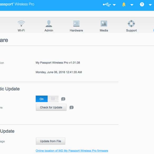Open the online firmware location link
Image resolution: width=154 pixels, height=154 pixels.
coord(72,151)
